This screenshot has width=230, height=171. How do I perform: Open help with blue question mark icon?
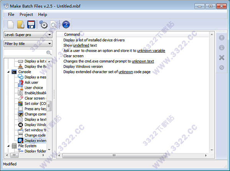(x=66, y=24)
